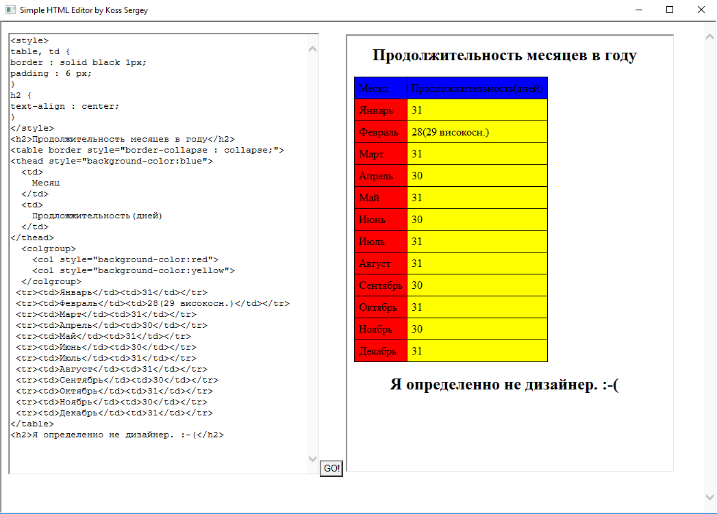Click the Продолжожительность(дней) header cell in preview
Screen dimensions: 717x514
click(x=477, y=88)
